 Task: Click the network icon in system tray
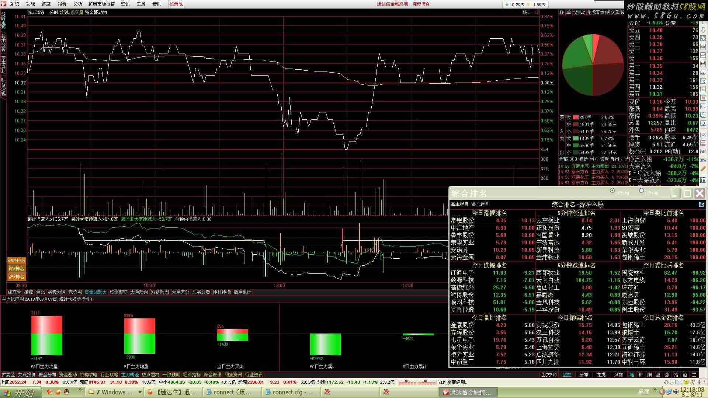click(x=669, y=392)
